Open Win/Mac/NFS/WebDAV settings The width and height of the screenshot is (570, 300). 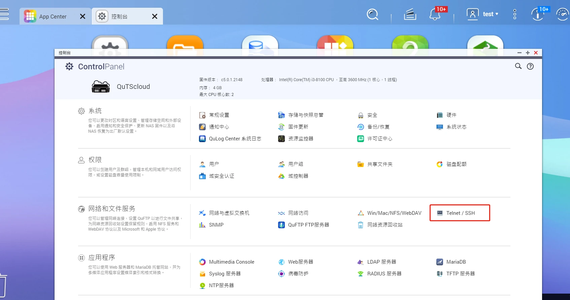pyautogui.click(x=389, y=213)
